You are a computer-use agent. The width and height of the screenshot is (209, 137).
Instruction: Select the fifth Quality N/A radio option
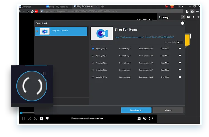point(93,77)
